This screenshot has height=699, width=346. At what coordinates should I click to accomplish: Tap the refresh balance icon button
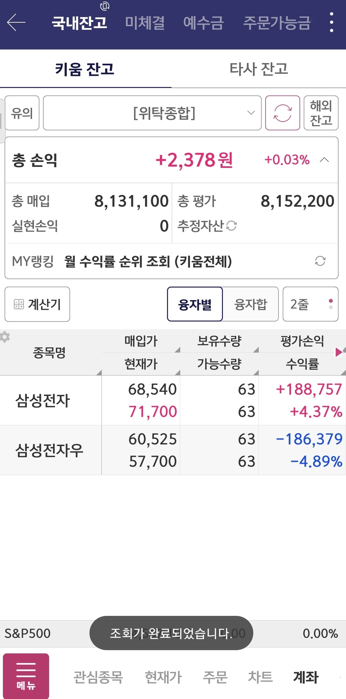pyautogui.click(x=283, y=113)
